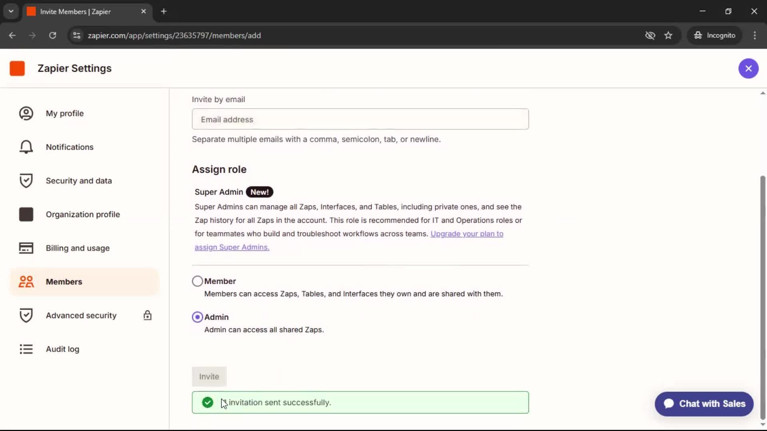Screen dimensions: 767x431
Task: Click the Advanced security shield icon
Action: 26,315
